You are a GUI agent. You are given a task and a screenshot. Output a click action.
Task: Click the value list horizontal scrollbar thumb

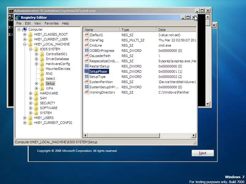124,135
